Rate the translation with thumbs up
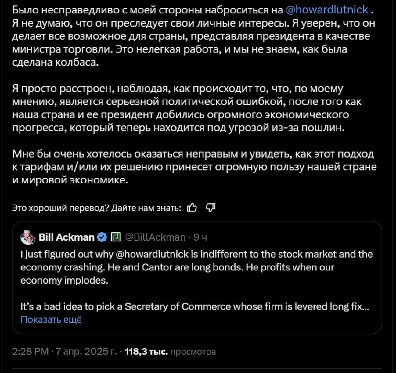Image resolution: width=396 pixels, height=373 pixels. (192, 208)
